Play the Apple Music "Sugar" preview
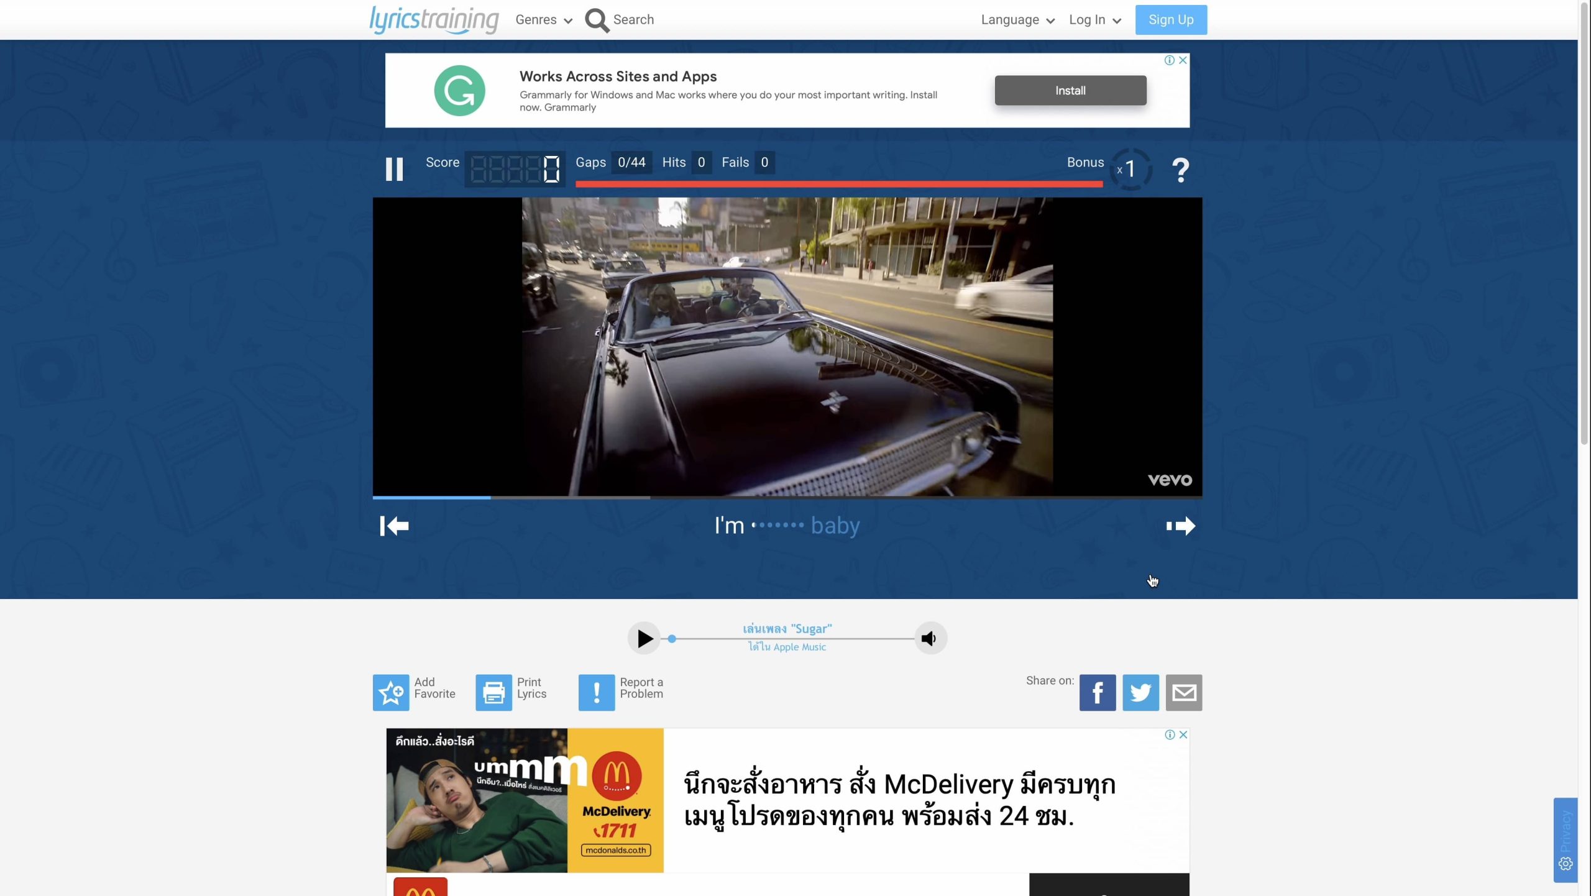1591x896 pixels. 644,638
